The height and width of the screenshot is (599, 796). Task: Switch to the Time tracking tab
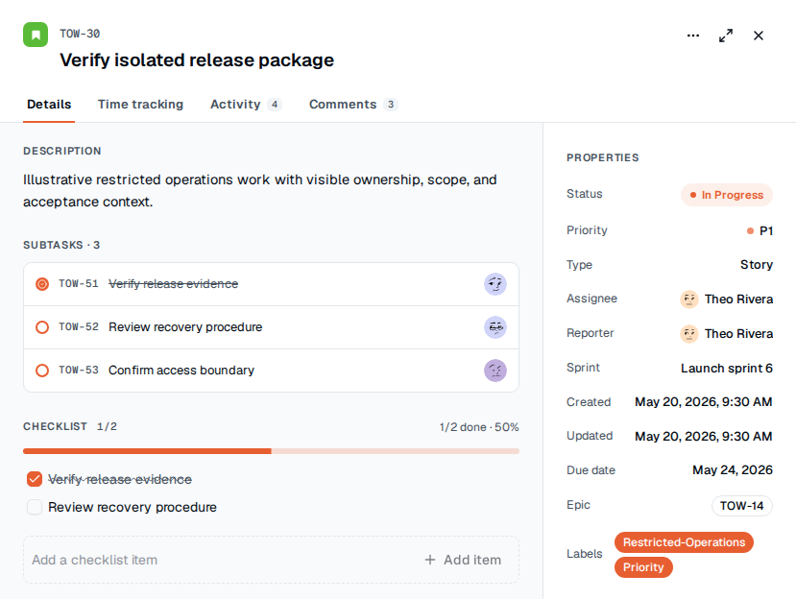(140, 104)
